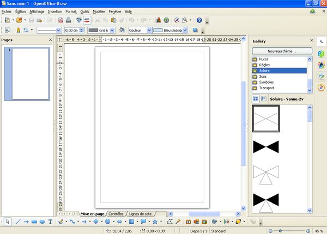327x234 pixels.
Task: Select the block arrows tool
Action: click(x=119, y=221)
